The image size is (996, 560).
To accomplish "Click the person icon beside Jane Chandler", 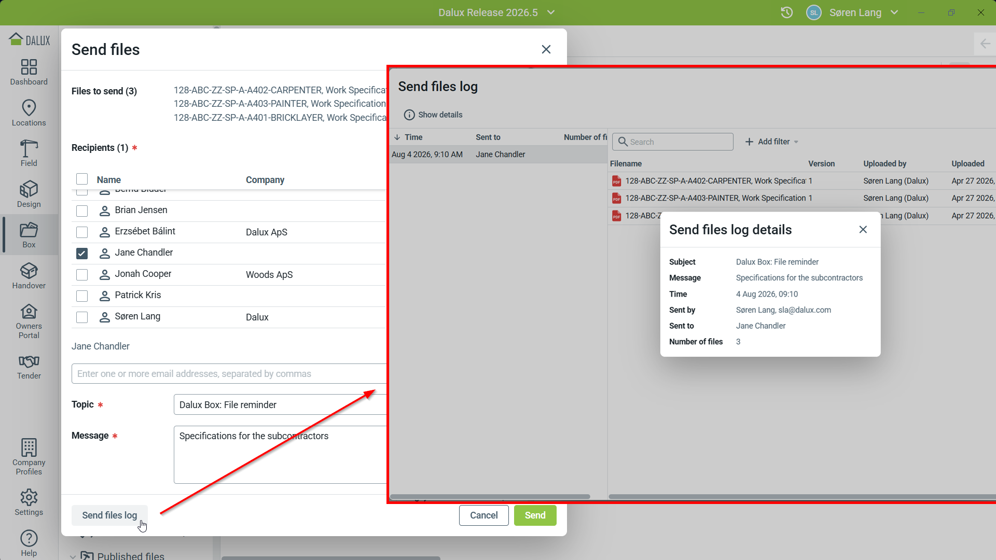I will tap(105, 254).
